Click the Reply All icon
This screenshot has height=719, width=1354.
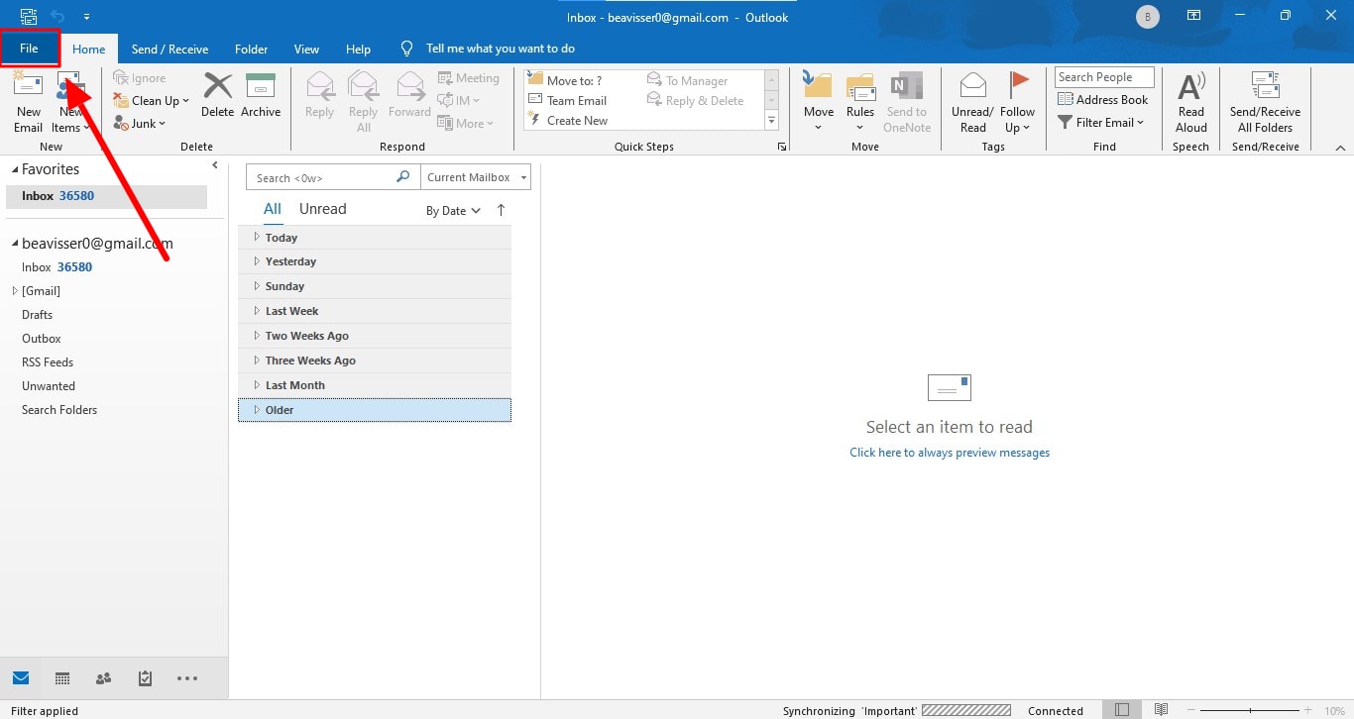click(x=363, y=85)
